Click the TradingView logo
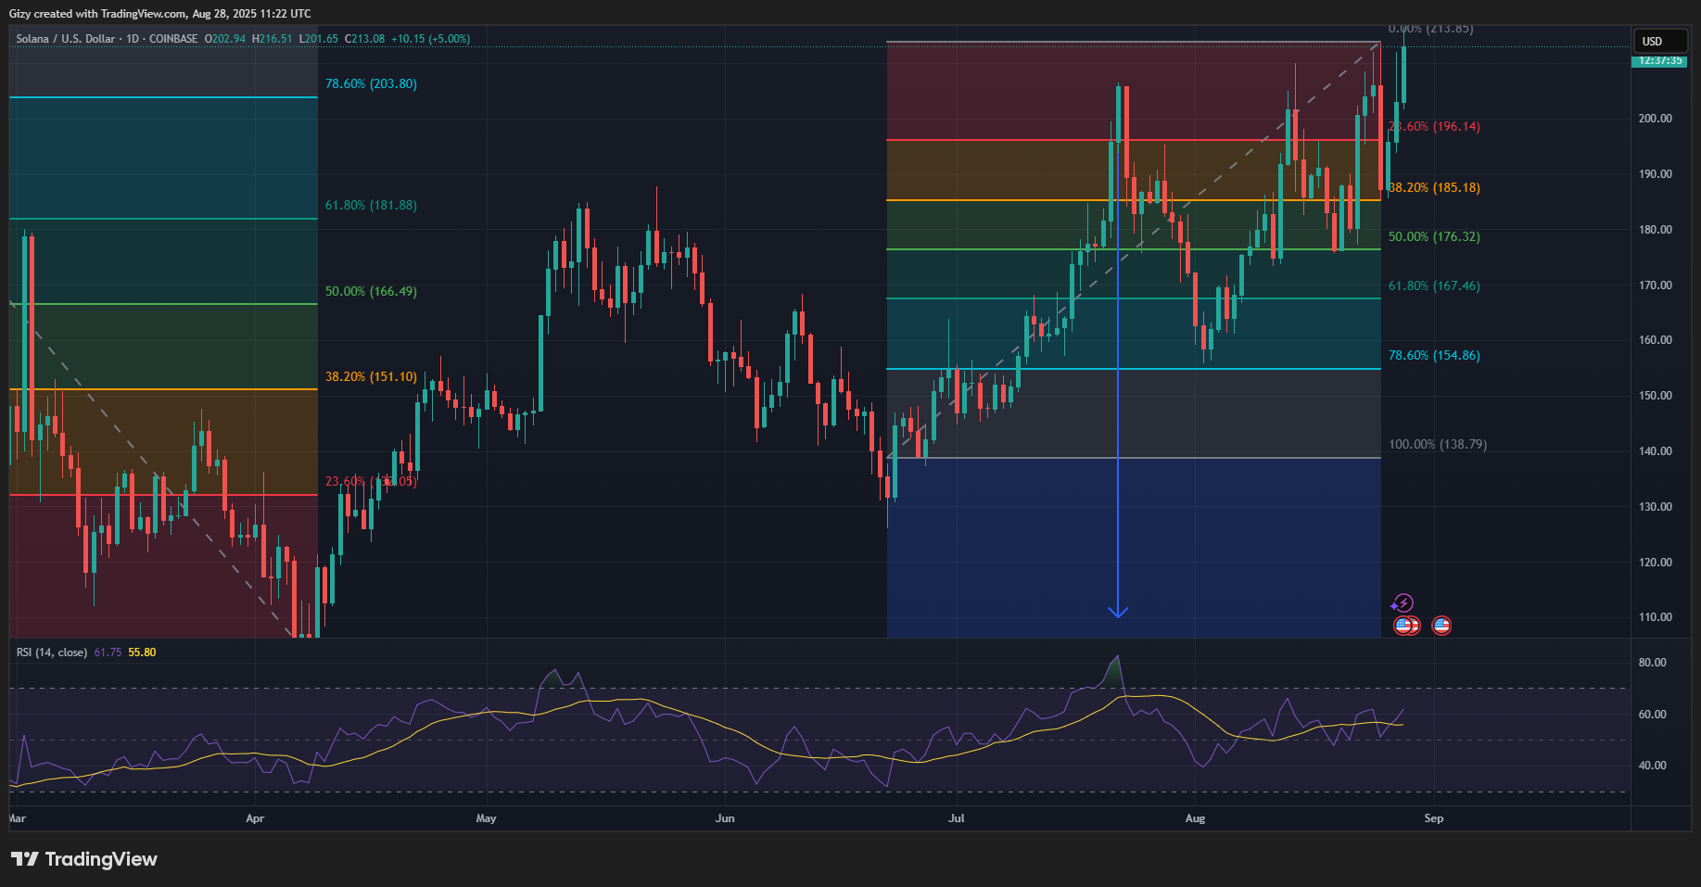The height and width of the screenshot is (887, 1701). point(84,859)
